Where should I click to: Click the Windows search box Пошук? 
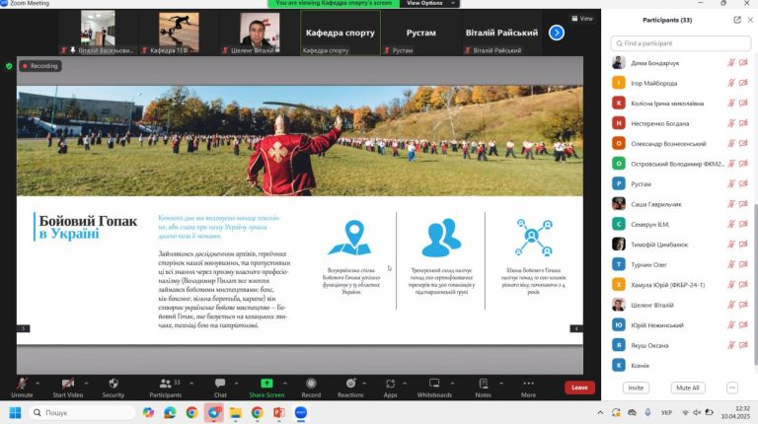81,412
